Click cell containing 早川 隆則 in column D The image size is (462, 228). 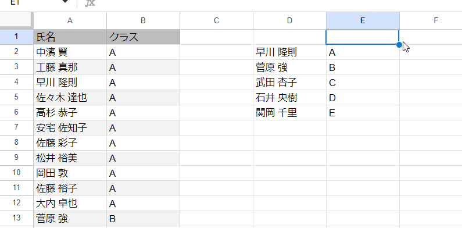click(x=289, y=52)
